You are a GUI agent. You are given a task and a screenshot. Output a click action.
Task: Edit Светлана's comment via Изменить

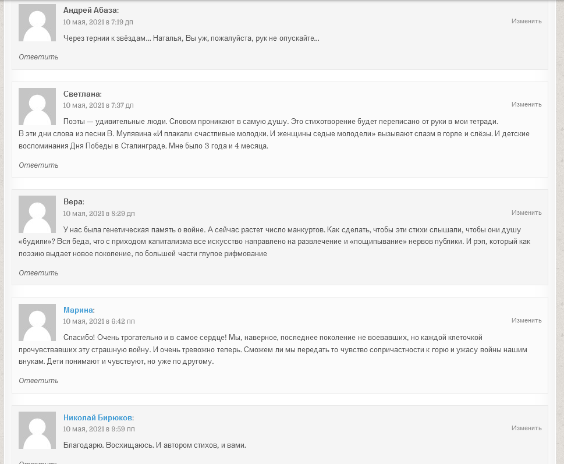click(x=527, y=104)
